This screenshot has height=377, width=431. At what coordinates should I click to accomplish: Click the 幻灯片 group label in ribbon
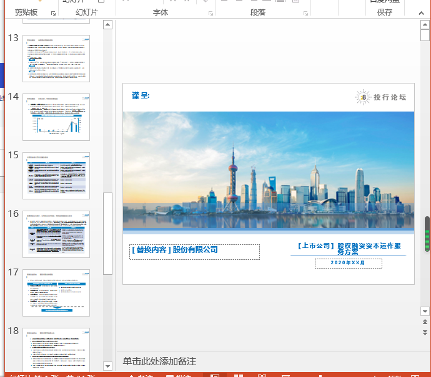point(87,12)
